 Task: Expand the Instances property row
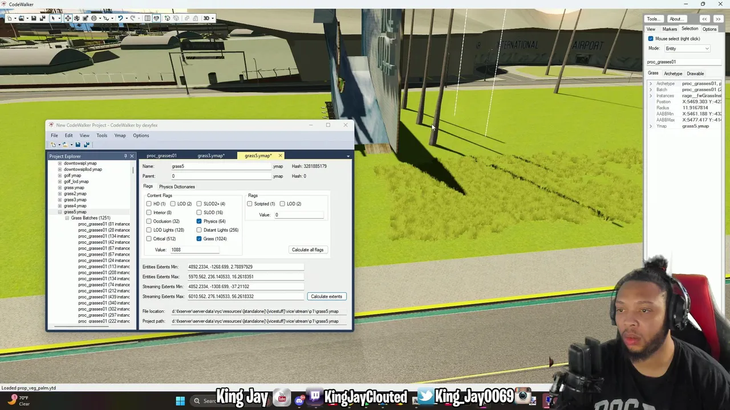pos(651,96)
